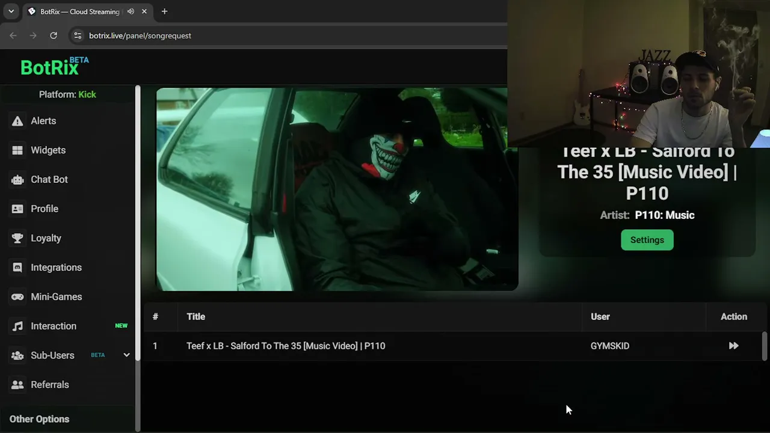770x433 pixels.
Task: Click the # column header
Action: point(155,317)
